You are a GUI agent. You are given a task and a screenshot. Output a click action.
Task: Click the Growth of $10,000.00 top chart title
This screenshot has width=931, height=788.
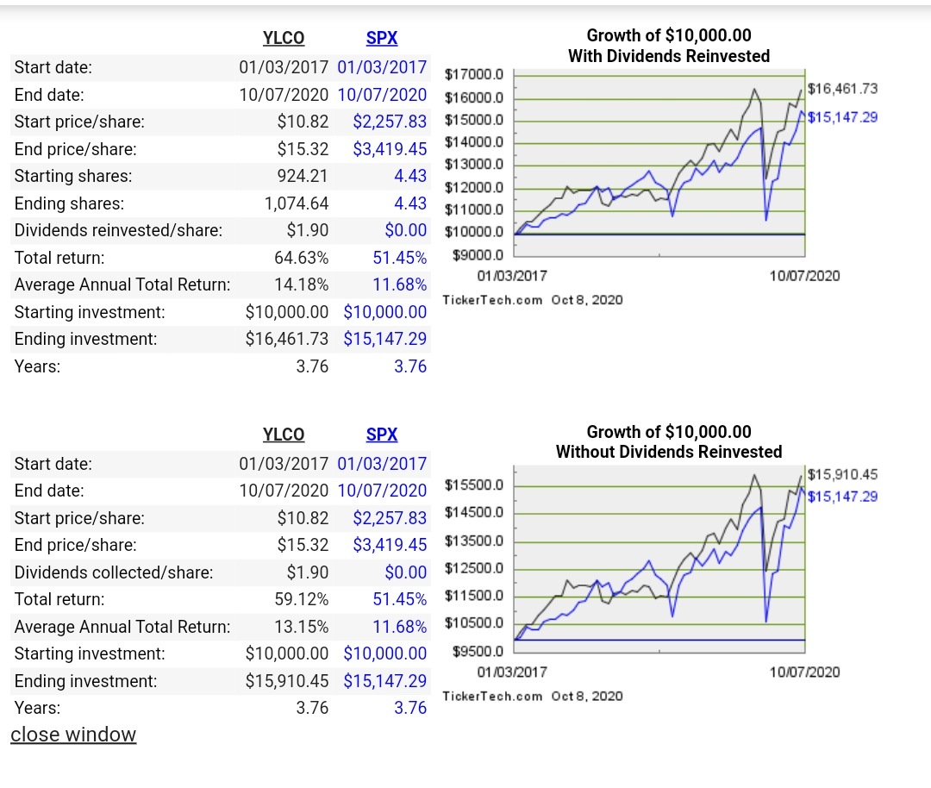[x=668, y=35]
